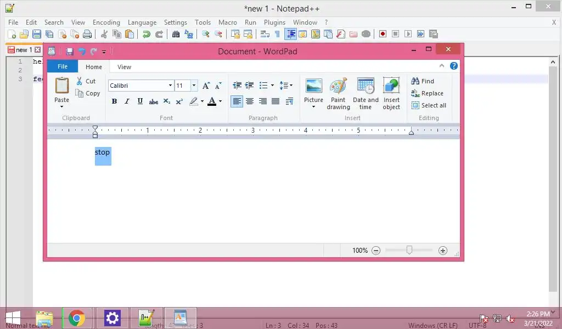
Task: Click Run Macro Multiple Times icon
Action: pyautogui.click(x=420, y=34)
